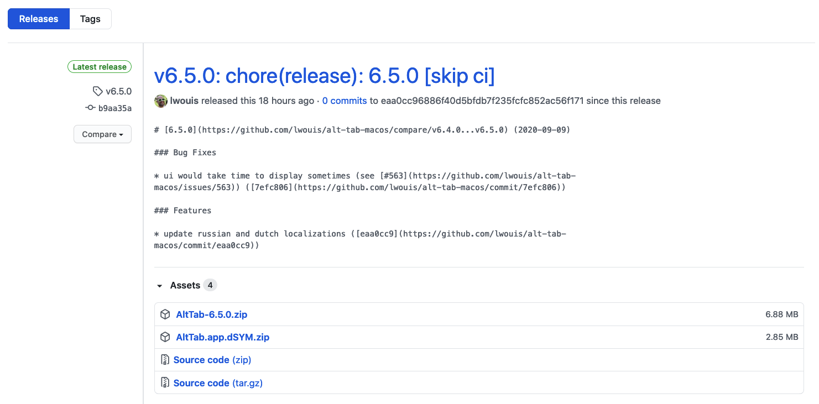
Task: Click the file icon beside Source code (tar.gz)
Action: pyautogui.click(x=165, y=382)
